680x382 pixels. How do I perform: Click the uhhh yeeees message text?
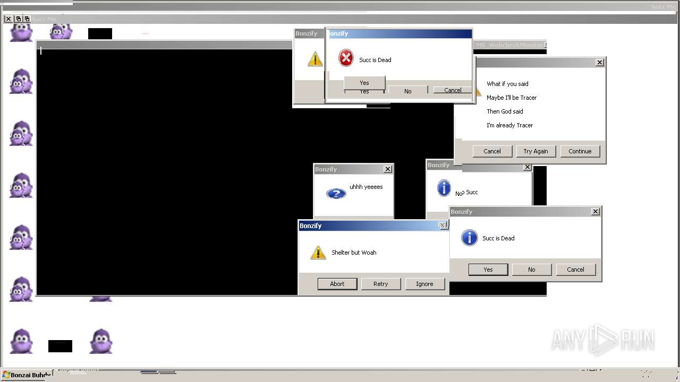366,187
